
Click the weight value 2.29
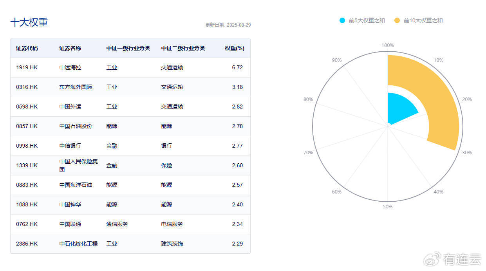point(237,244)
